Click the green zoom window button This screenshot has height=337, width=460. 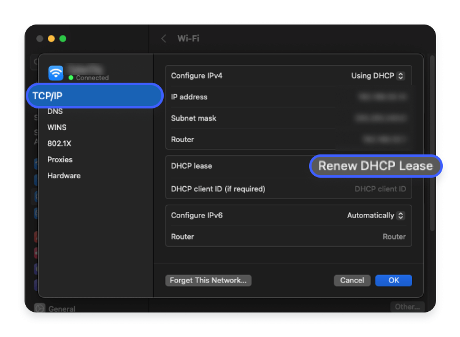(63, 39)
